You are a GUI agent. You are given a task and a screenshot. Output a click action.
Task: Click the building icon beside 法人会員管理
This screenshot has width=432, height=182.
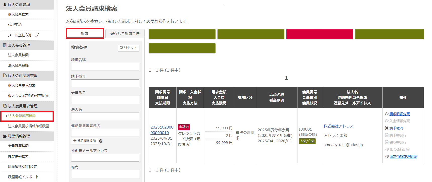(5, 45)
